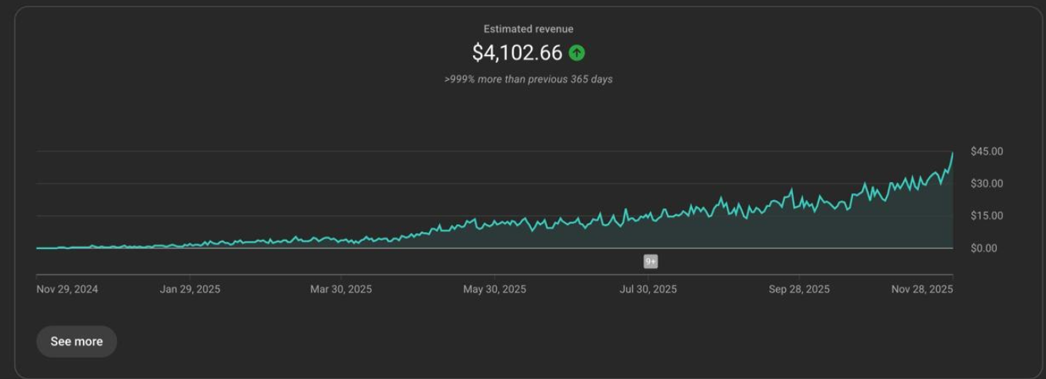Click the revenue line's starting point
1046x379 pixels.
pos(38,248)
